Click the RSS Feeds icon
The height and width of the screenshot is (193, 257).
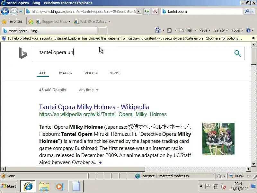click(x=169, y=30)
